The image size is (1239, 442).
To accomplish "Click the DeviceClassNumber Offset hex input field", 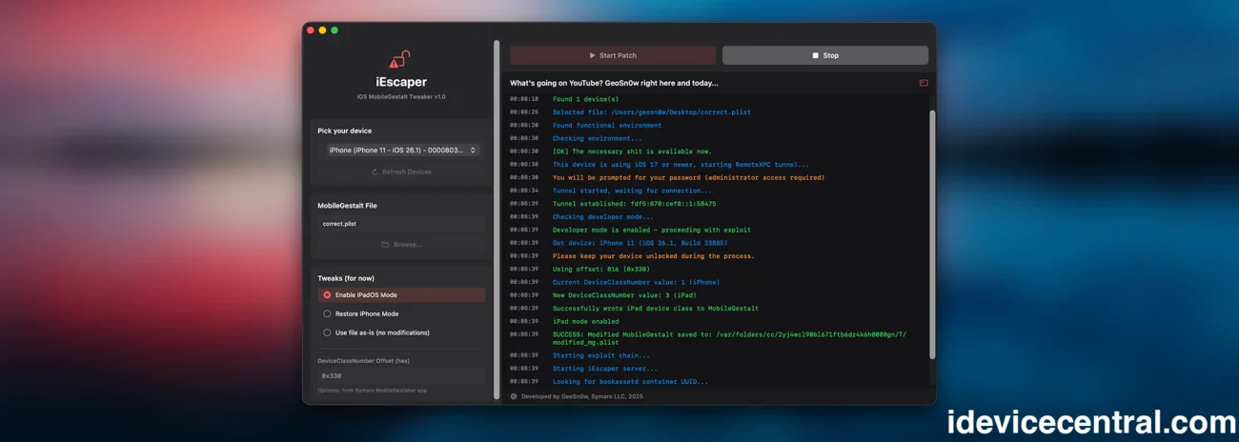I will (400, 376).
